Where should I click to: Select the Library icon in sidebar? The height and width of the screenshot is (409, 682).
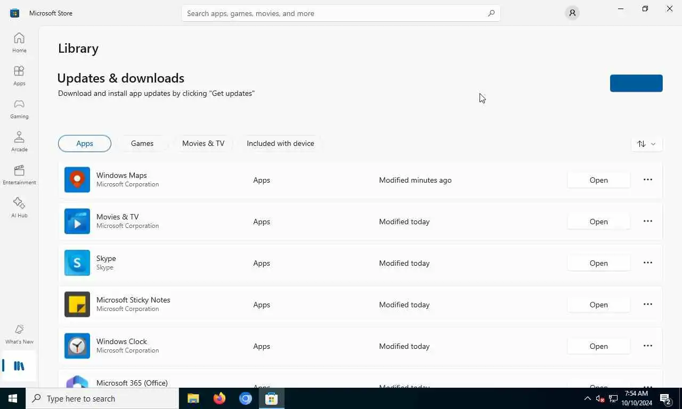(19, 366)
